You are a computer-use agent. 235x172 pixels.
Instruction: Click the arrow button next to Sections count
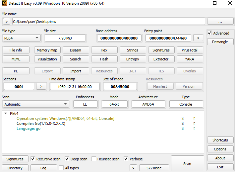pos(41,86)
